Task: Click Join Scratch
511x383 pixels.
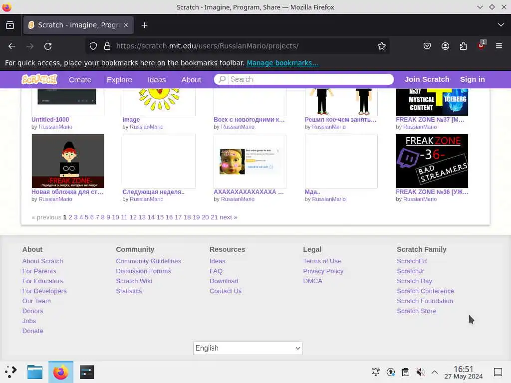Action: (x=427, y=79)
